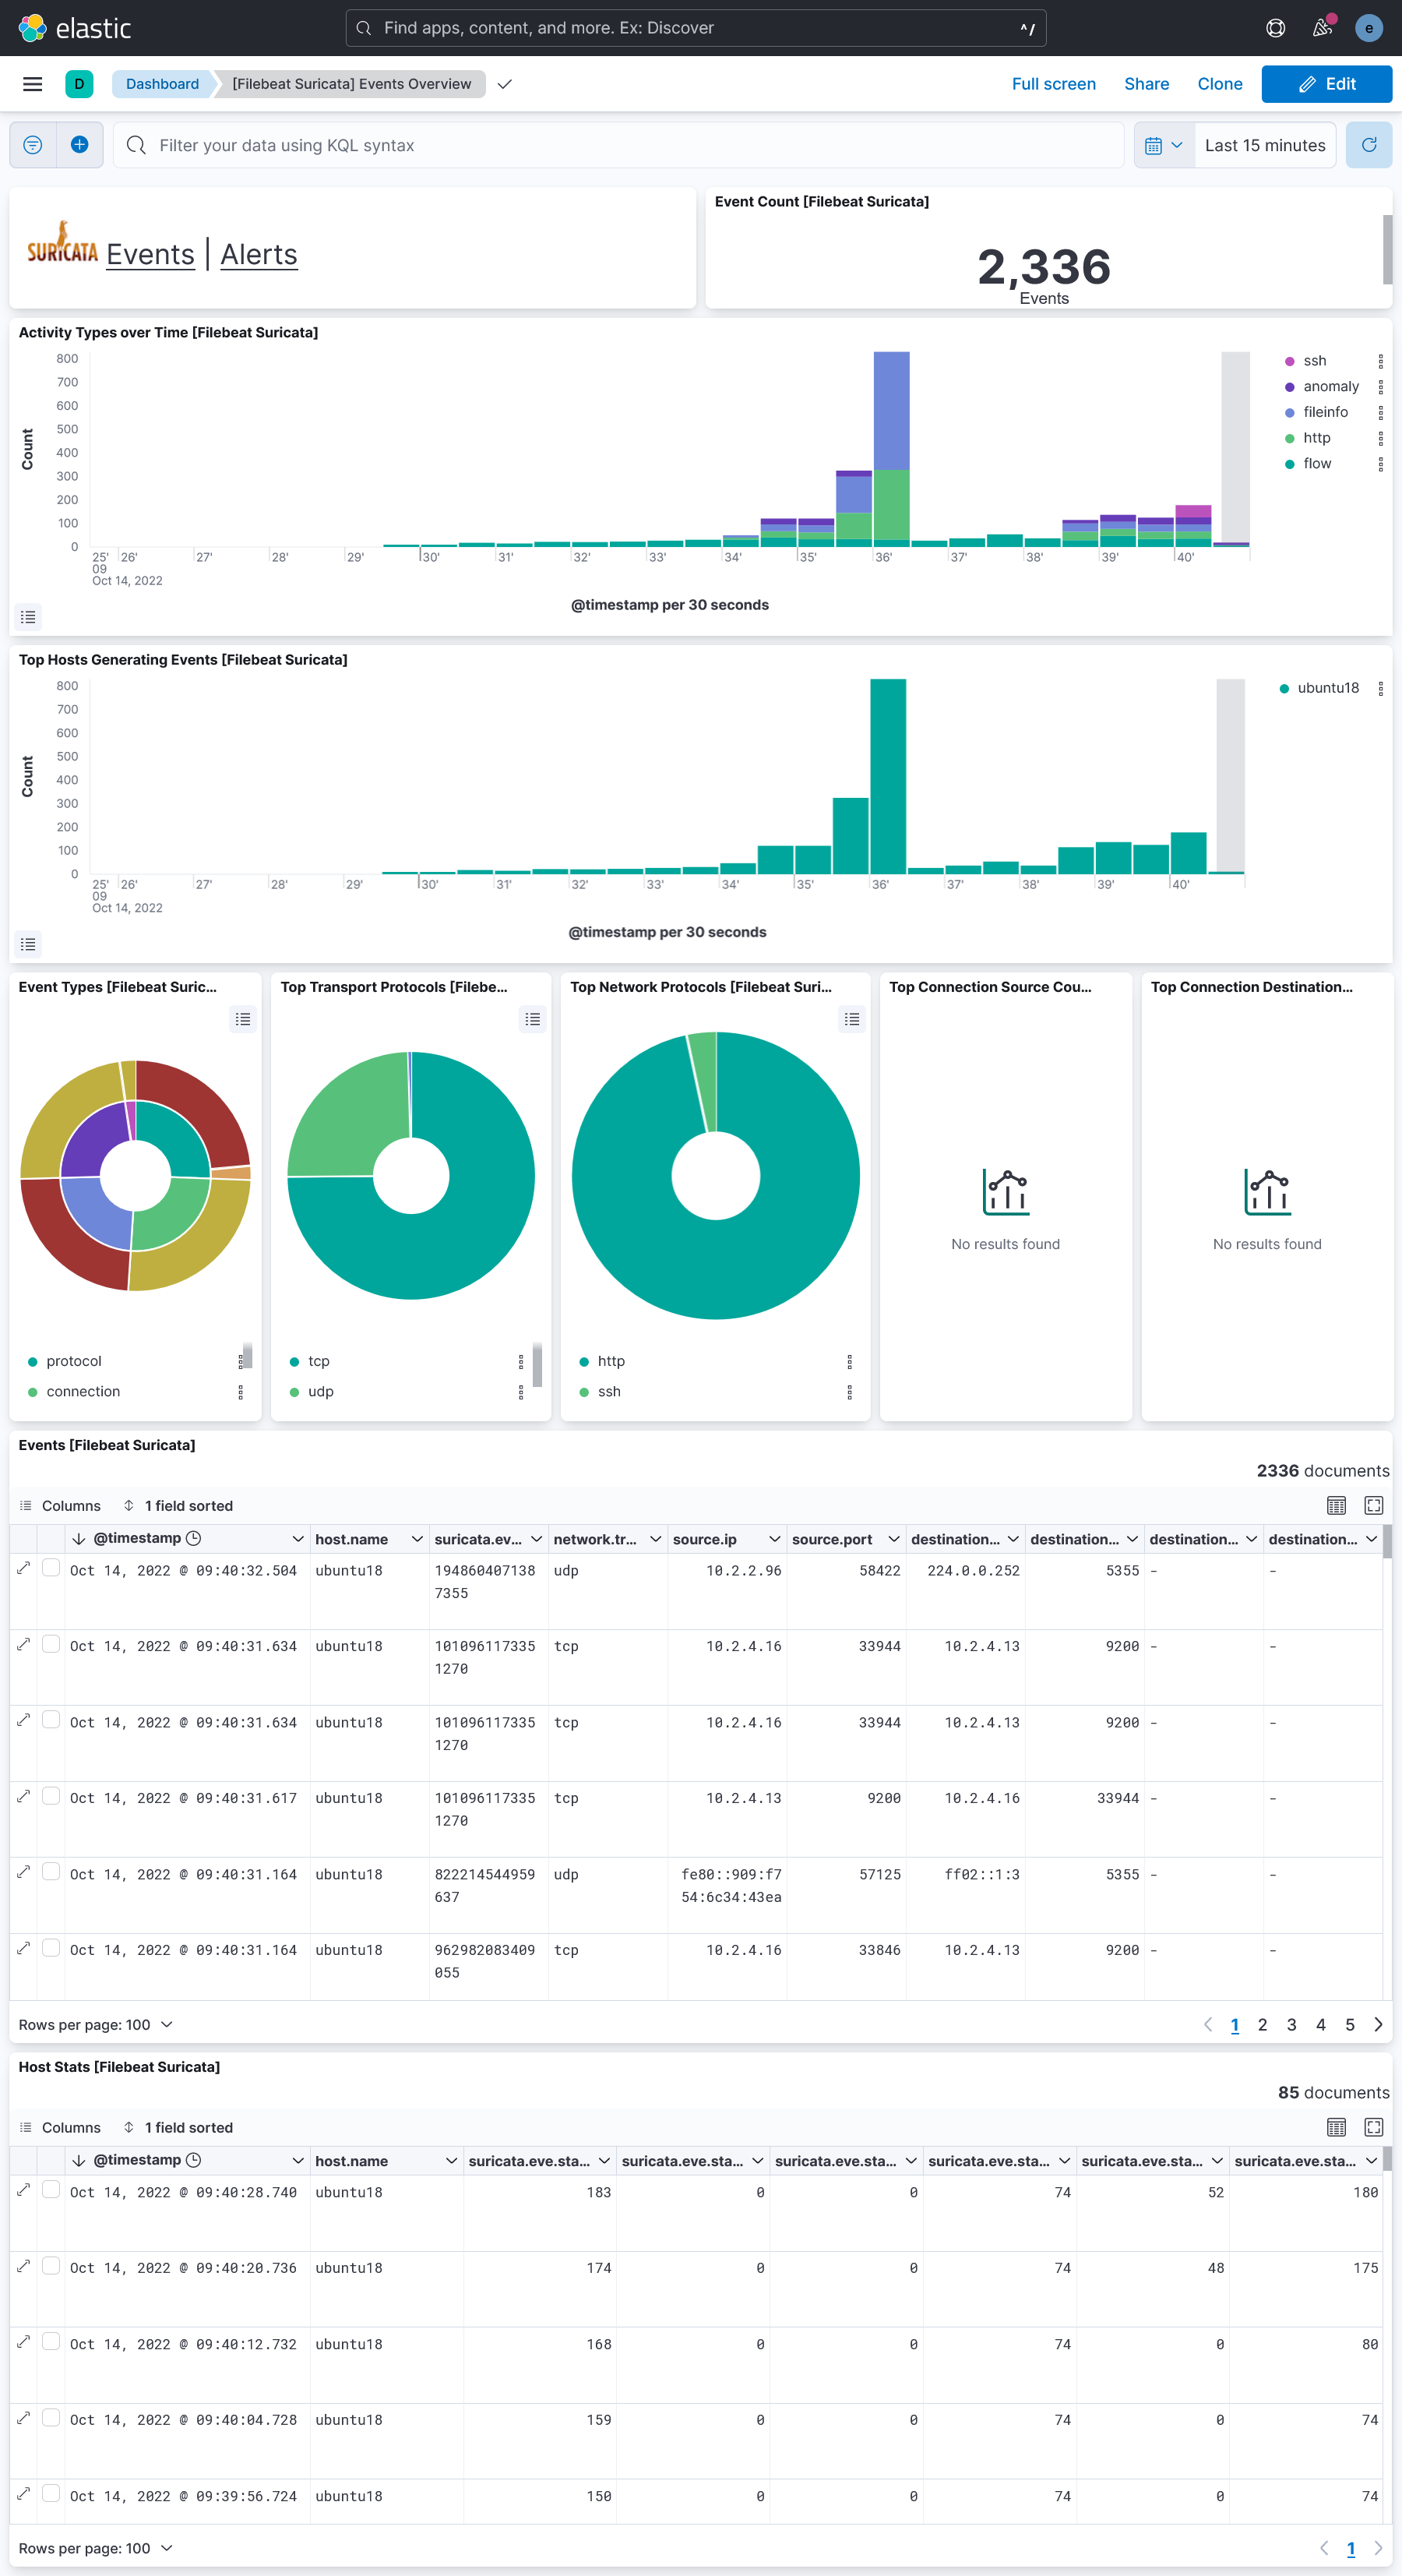The image size is (1402, 2576).
Task: Enter fullscreen for the Host Stats table
Action: pos(1373,2128)
